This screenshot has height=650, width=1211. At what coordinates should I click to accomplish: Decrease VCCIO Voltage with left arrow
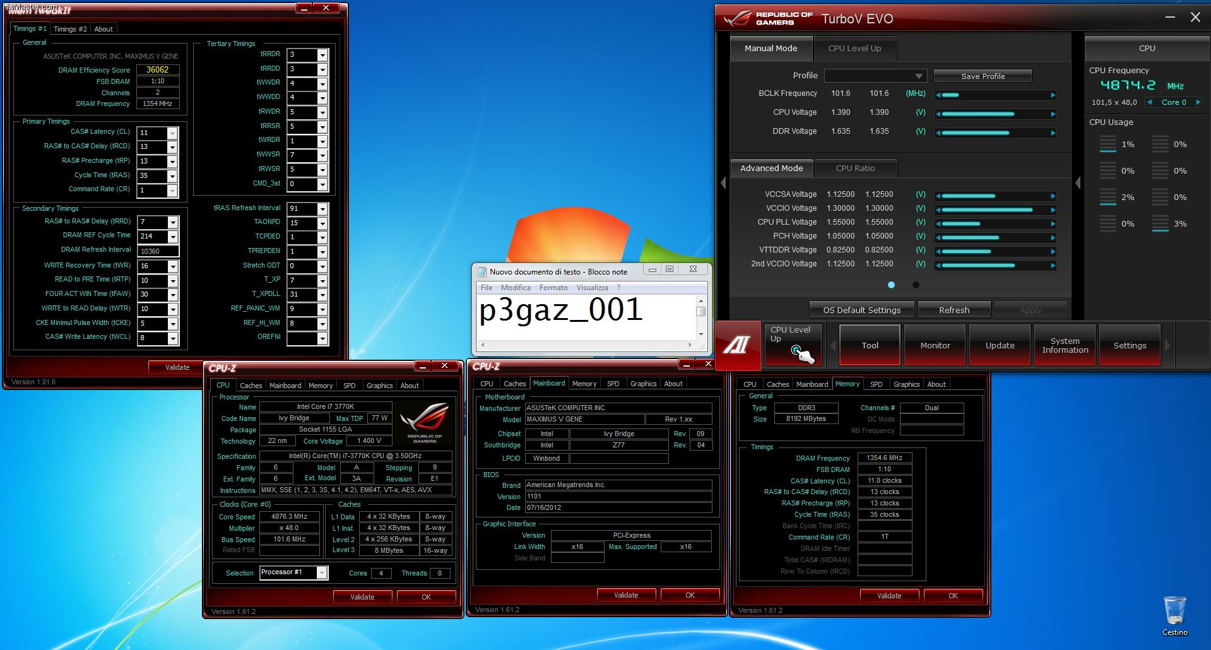pos(938,210)
